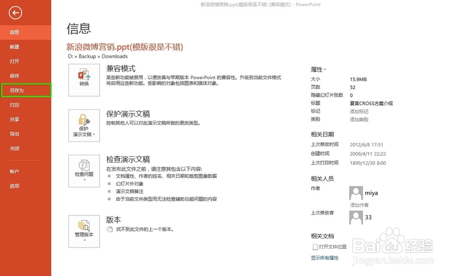Go to 共享 in the sidebar

[x=25, y=119]
